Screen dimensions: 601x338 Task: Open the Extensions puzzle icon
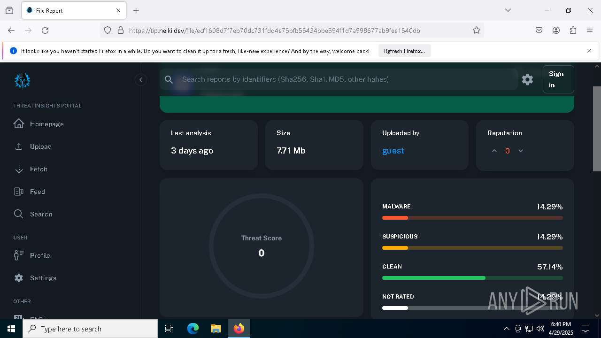[573, 30]
